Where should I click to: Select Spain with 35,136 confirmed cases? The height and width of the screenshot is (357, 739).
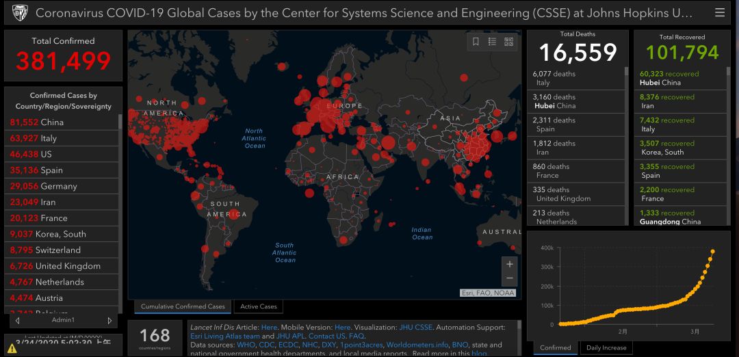(62, 170)
